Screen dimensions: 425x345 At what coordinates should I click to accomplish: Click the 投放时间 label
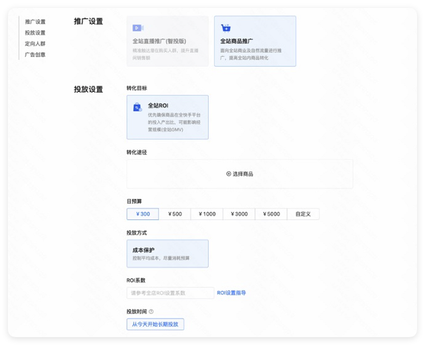coord(137,311)
